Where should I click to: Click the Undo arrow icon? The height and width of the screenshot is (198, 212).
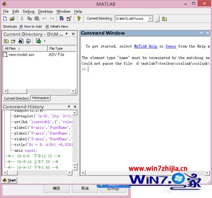(45, 19)
